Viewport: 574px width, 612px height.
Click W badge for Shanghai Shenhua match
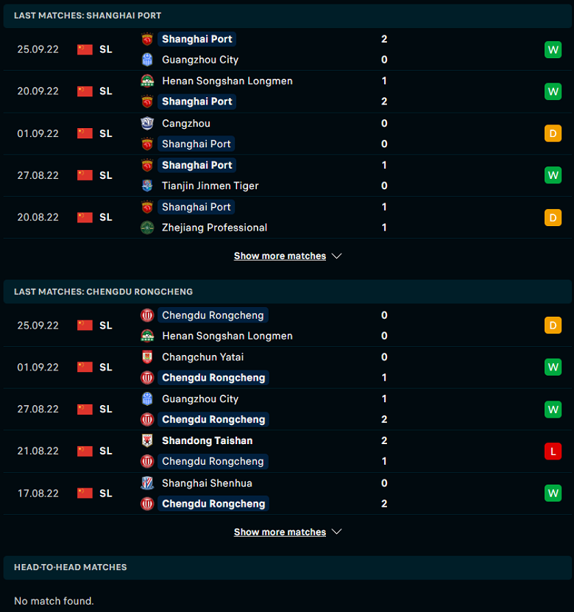(x=553, y=493)
